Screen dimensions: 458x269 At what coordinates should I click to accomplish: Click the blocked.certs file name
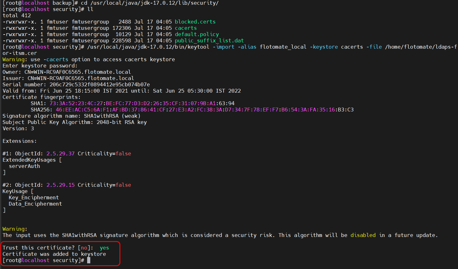click(x=195, y=22)
